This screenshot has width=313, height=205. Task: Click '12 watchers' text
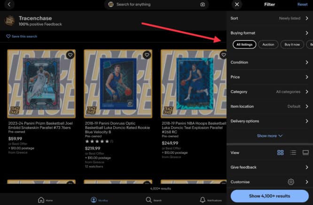click(x=94, y=166)
